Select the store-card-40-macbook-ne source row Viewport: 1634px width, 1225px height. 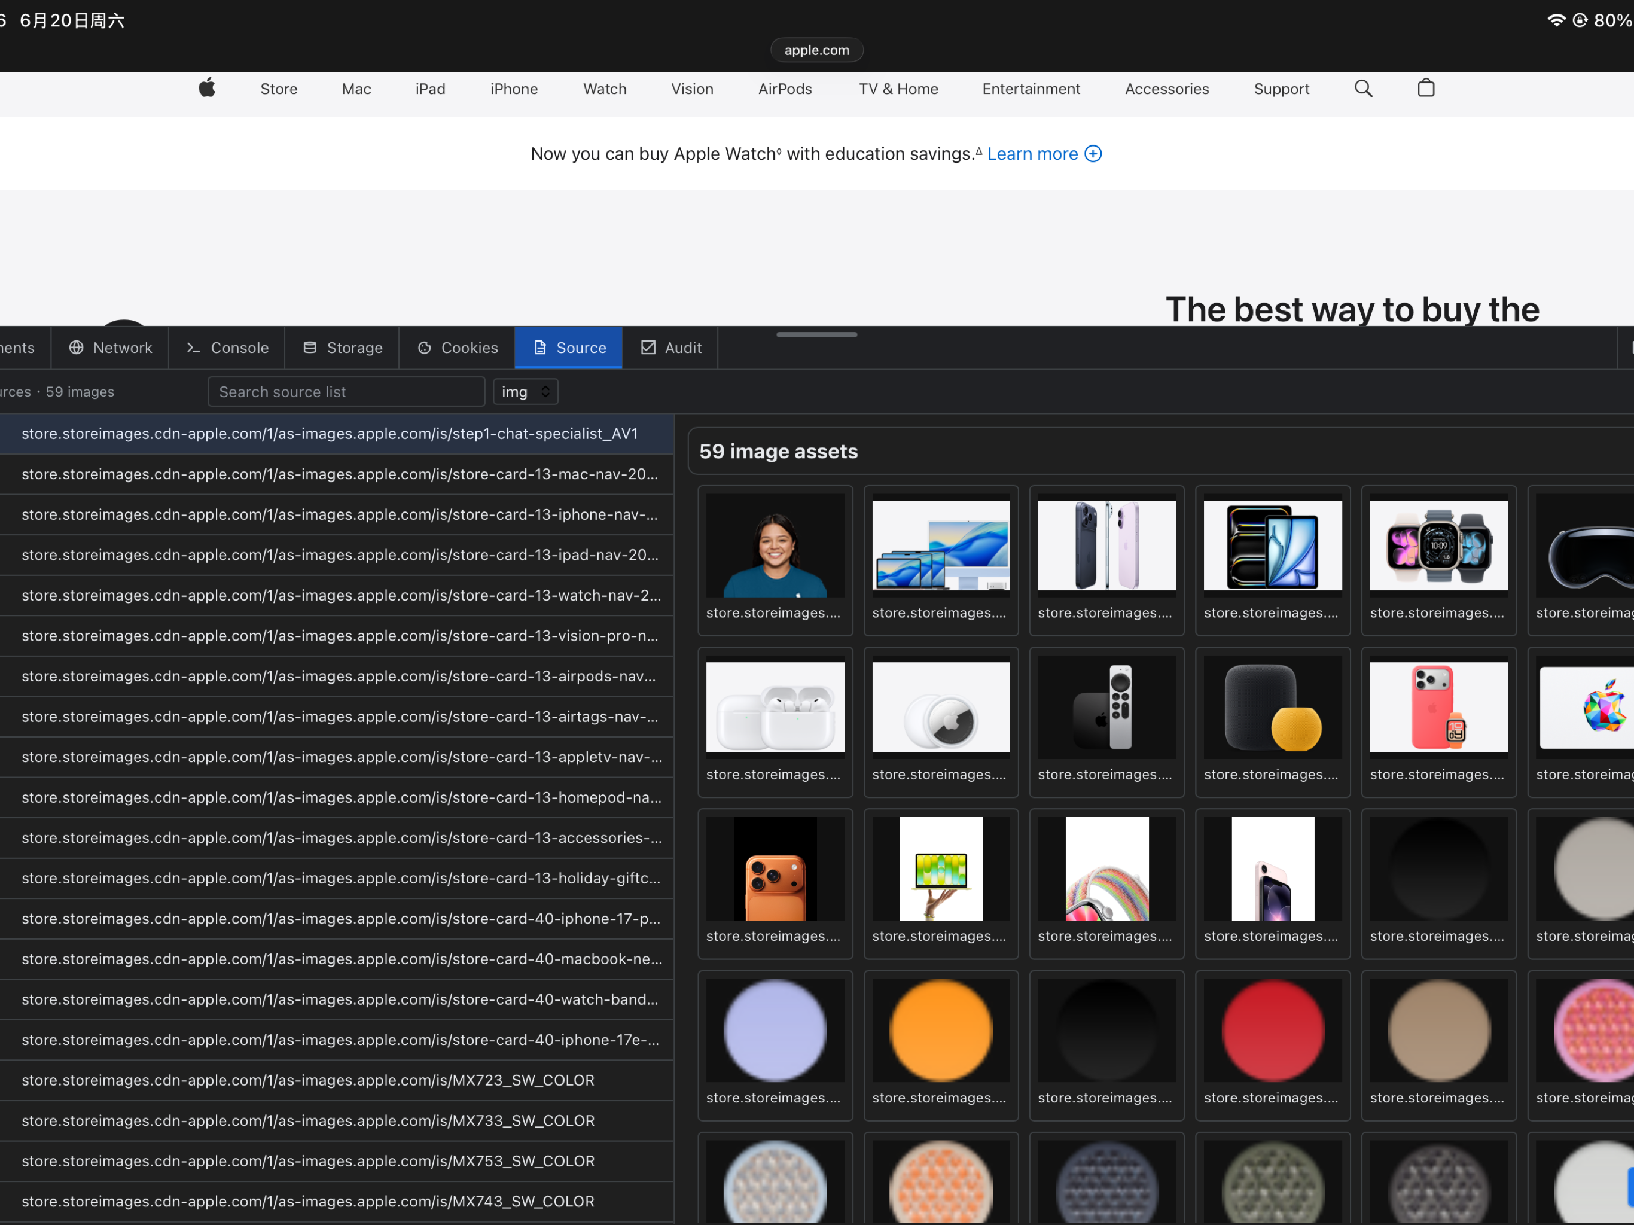click(x=337, y=959)
